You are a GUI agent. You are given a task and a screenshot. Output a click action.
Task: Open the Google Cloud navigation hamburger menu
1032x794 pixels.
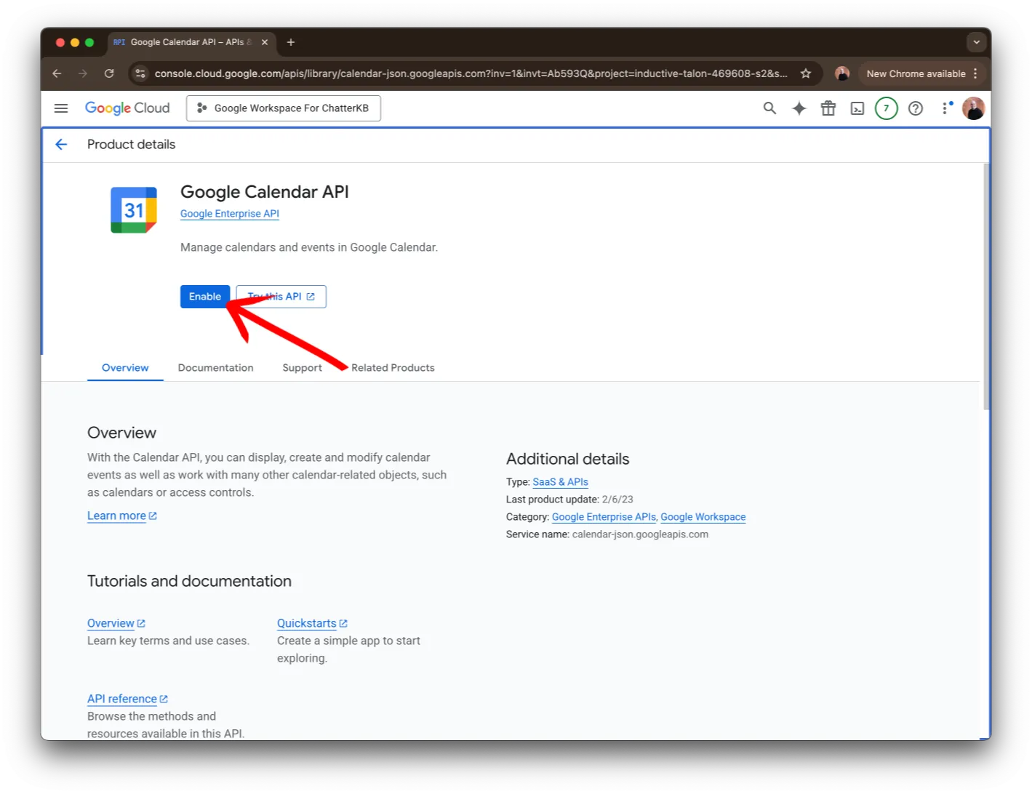(61, 108)
